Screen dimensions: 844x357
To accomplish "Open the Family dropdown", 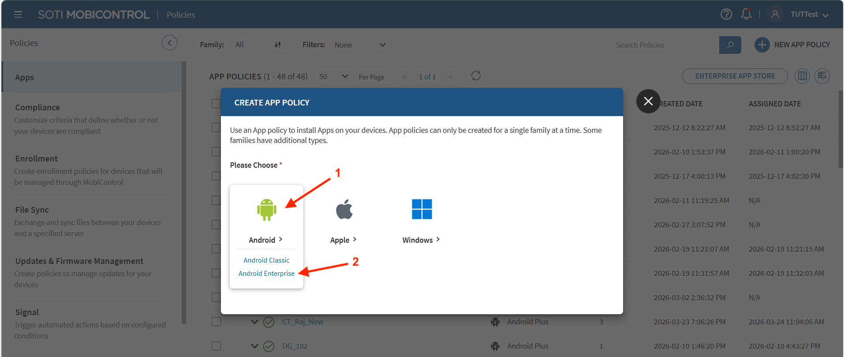I will pos(258,45).
